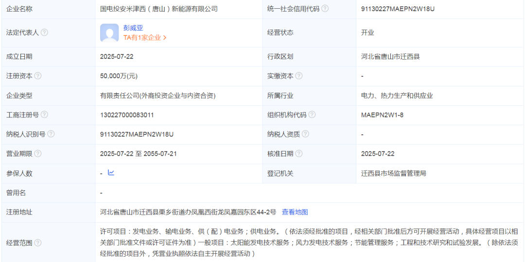Viewport: 525px width, 262px height.
Task: Open the 参保人数 trend chart icon
Action: click(111, 173)
